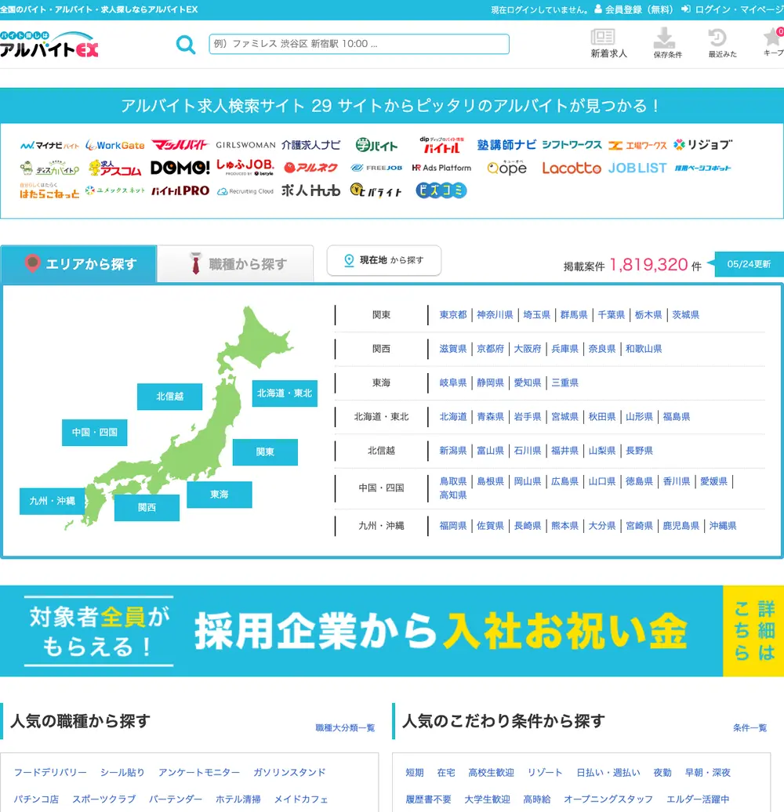Click the HR Ads Platform logo
784x812 pixels.
click(441, 168)
